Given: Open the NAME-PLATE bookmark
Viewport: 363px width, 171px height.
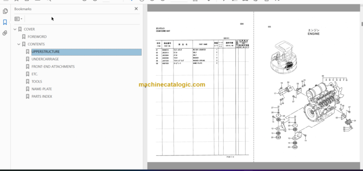Looking at the screenshot, I should (x=42, y=89).
